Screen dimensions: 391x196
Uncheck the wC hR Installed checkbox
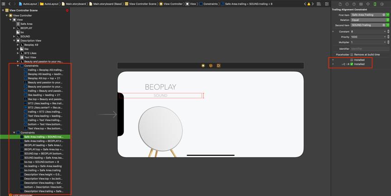[352, 64]
